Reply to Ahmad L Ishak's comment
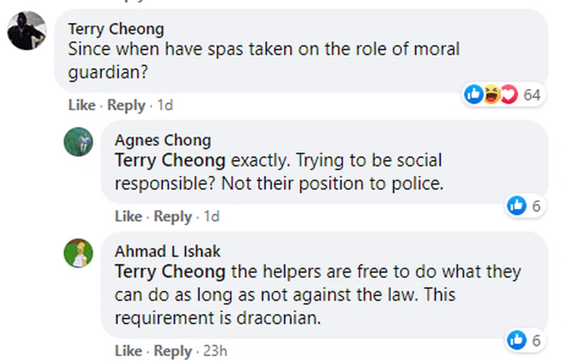The width and height of the screenshot is (578, 362). [173, 351]
